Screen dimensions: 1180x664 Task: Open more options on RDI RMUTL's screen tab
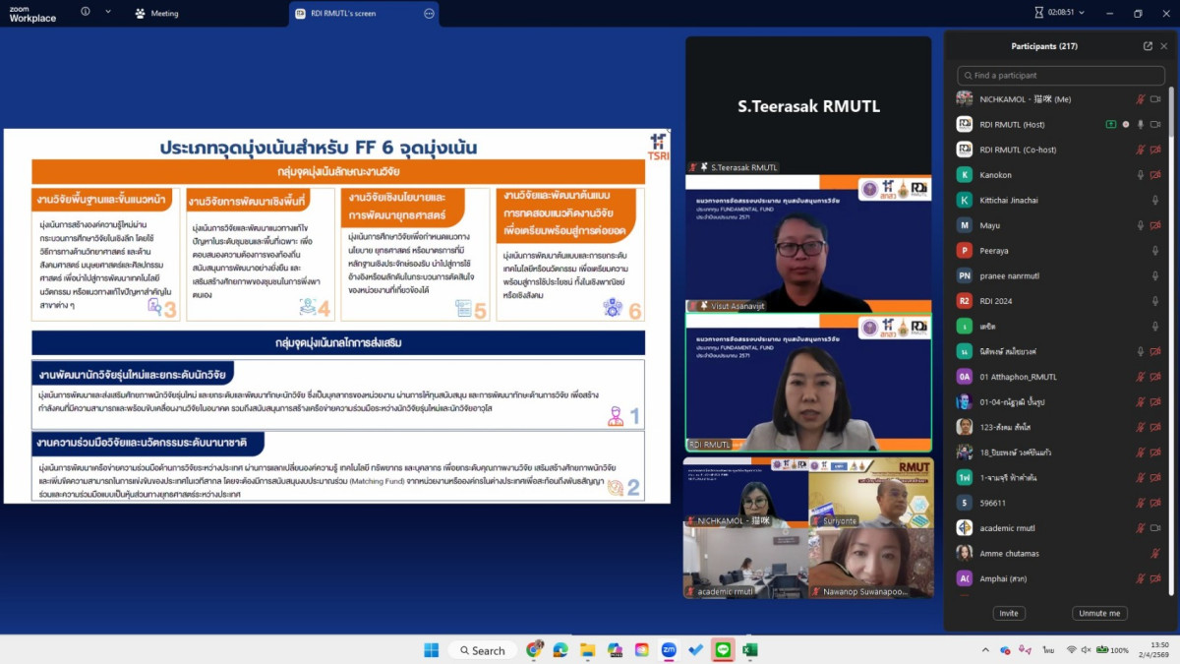coord(429,14)
